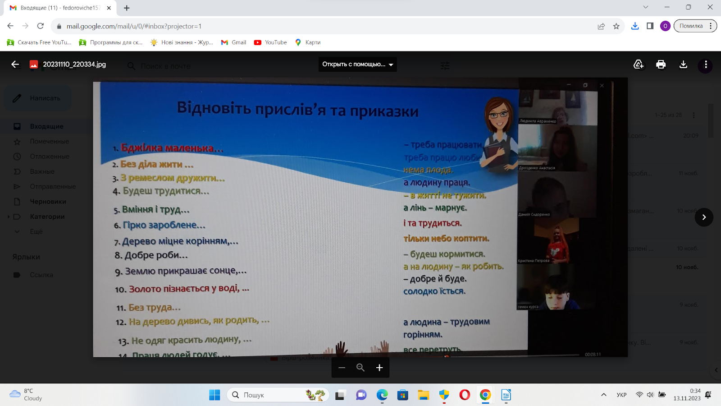Open File Explorer from taskbar
This screenshot has width=721, height=406.
point(423,395)
